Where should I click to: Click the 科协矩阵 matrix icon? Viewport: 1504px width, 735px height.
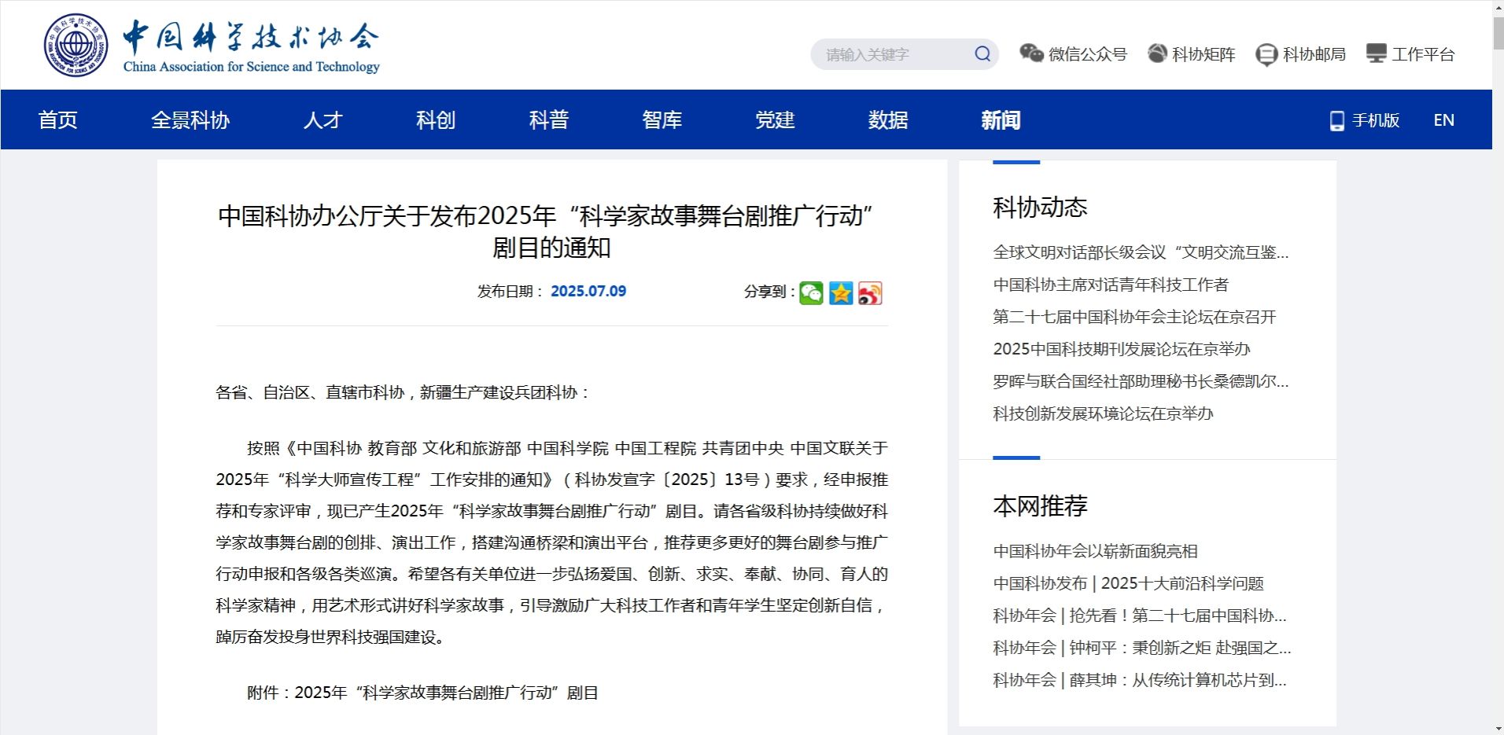(x=1157, y=53)
